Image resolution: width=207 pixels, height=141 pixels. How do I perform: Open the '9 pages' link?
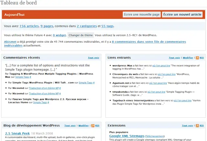coord(47,26)
